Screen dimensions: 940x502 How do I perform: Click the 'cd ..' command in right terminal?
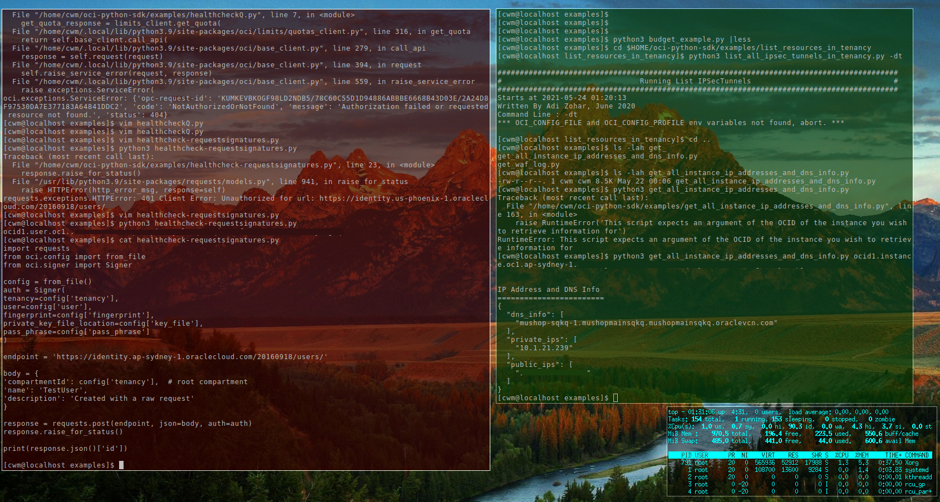(700, 140)
